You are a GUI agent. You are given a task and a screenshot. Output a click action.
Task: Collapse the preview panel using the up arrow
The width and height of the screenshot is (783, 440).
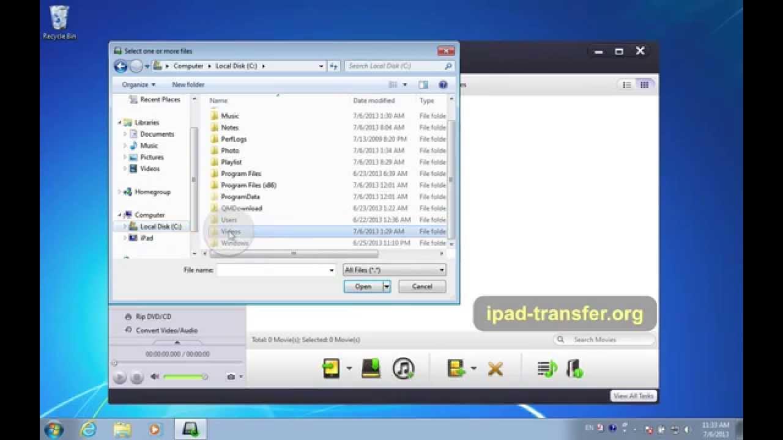tap(177, 342)
